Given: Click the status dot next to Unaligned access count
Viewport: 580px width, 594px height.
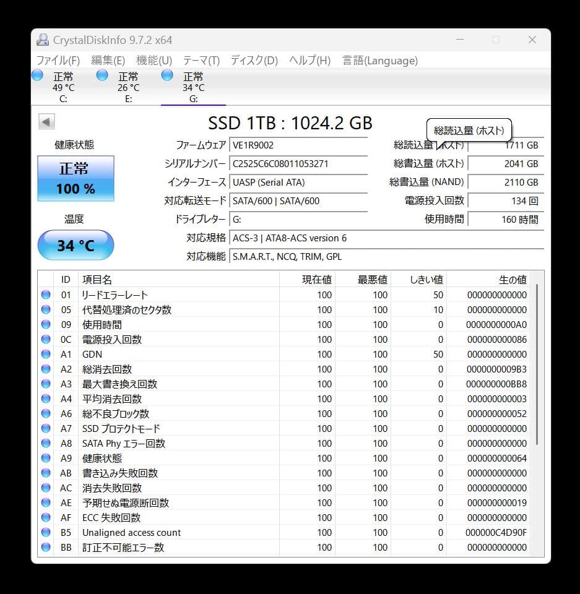Looking at the screenshot, I should point(46,532).
